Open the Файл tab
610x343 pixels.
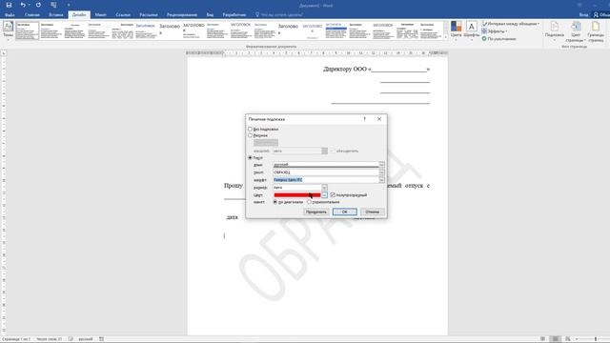click(x=10, y=15)
